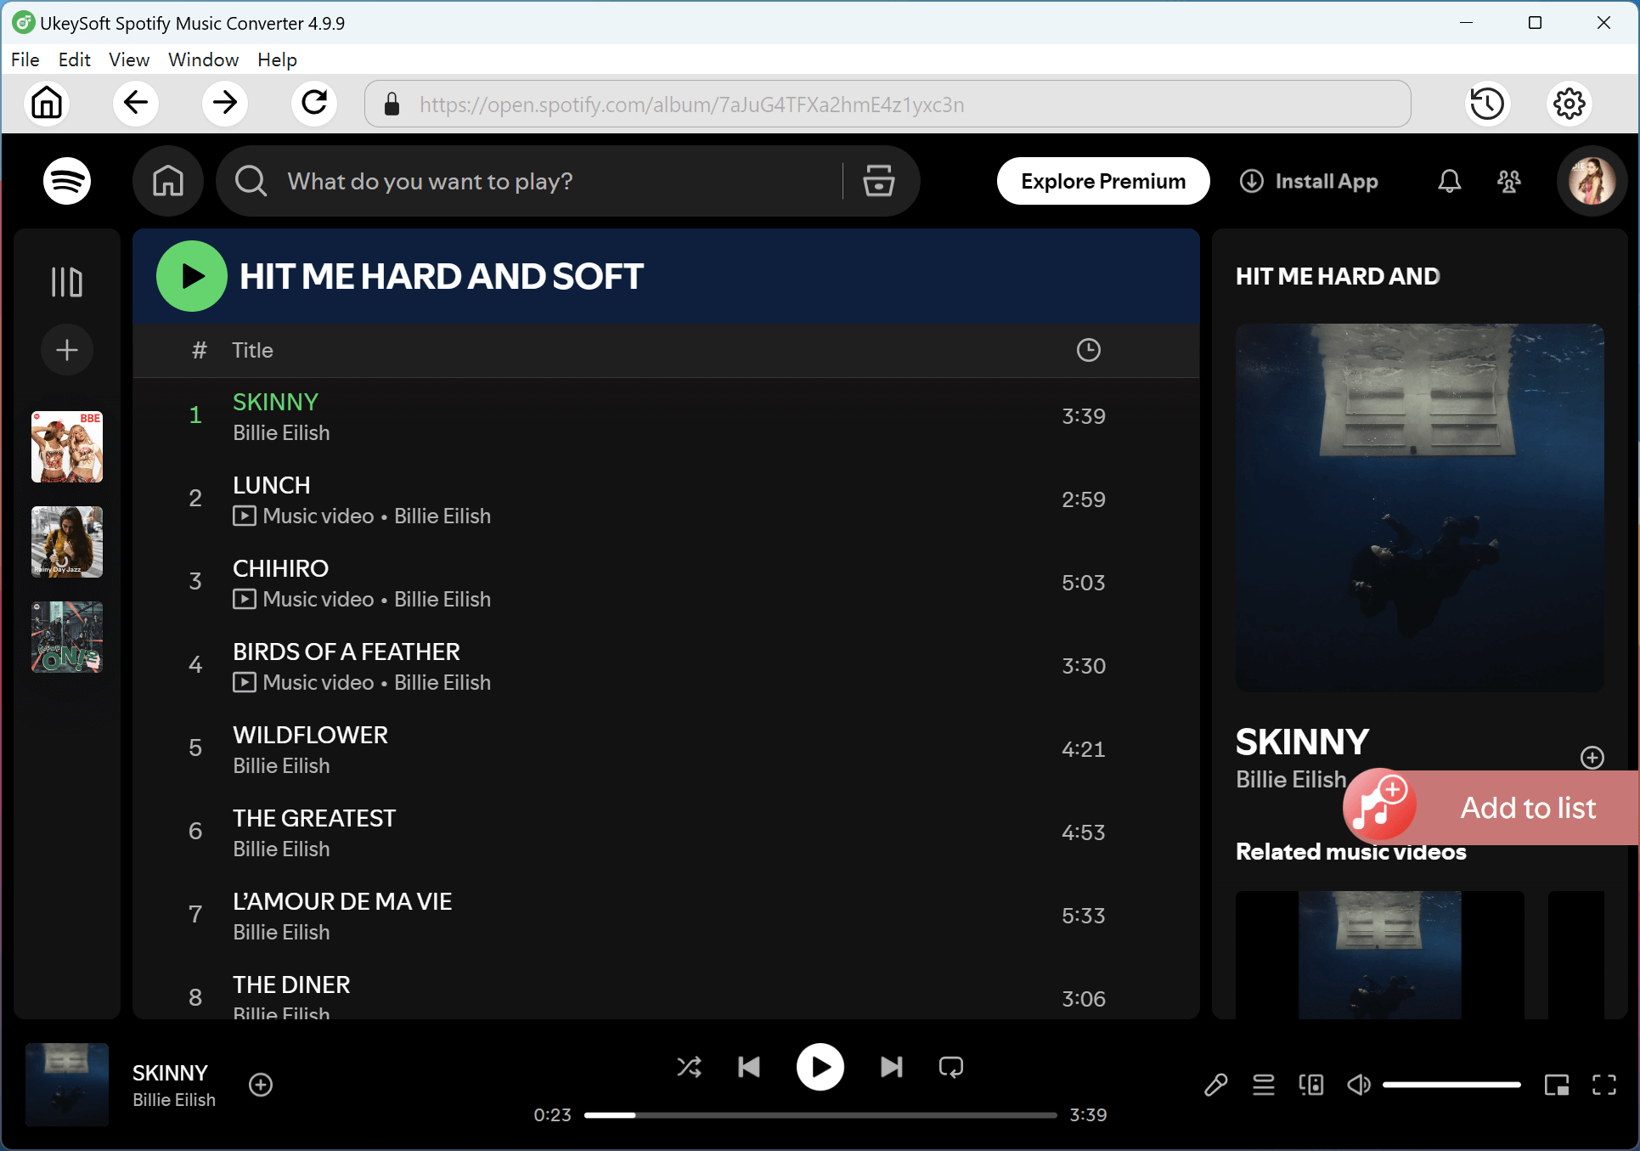This screenshot has width=1640, height=1151.
Task: Open the Help menu
Action: click(276, 59)
